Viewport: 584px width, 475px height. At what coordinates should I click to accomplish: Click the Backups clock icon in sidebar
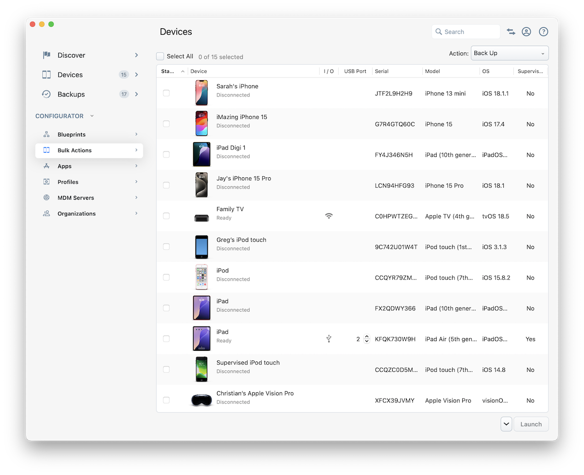coord(47,94)
